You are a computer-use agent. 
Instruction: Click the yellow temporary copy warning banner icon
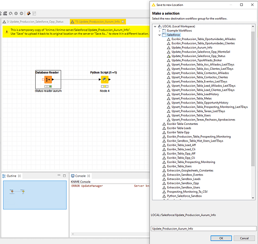pos(7,32)
